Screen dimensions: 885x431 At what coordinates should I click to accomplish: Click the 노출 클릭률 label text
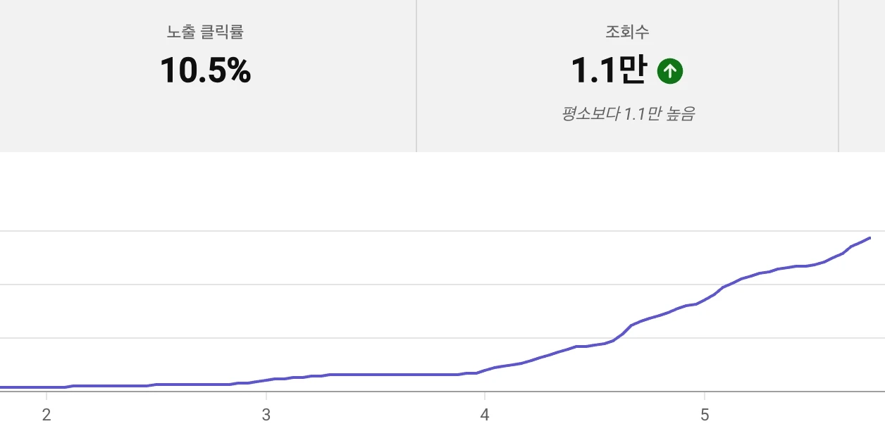205,32
